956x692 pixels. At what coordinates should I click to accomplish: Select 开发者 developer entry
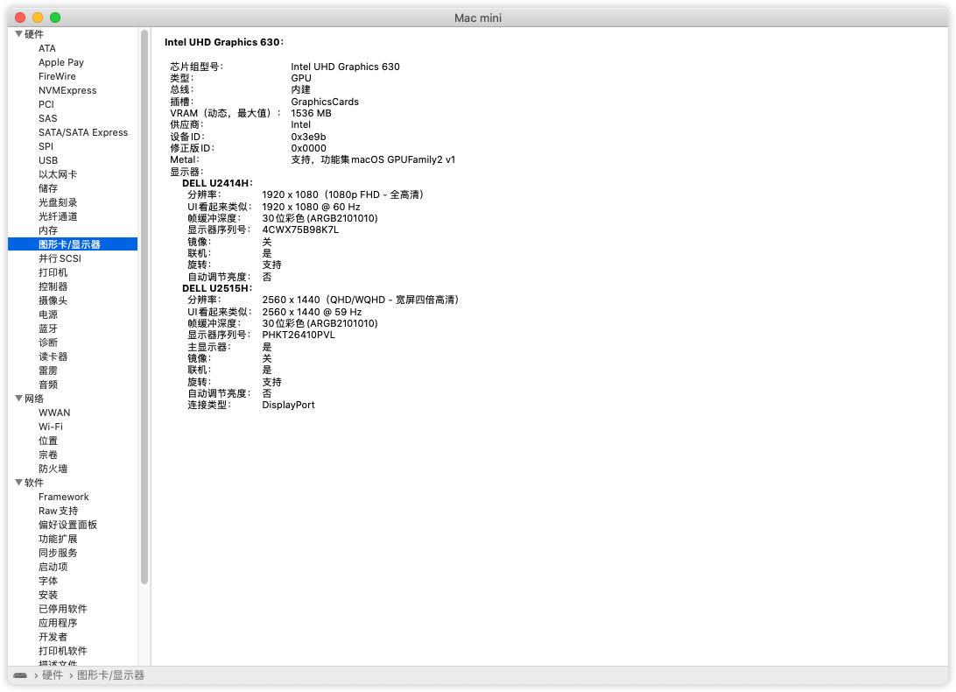tap(53, 638)
